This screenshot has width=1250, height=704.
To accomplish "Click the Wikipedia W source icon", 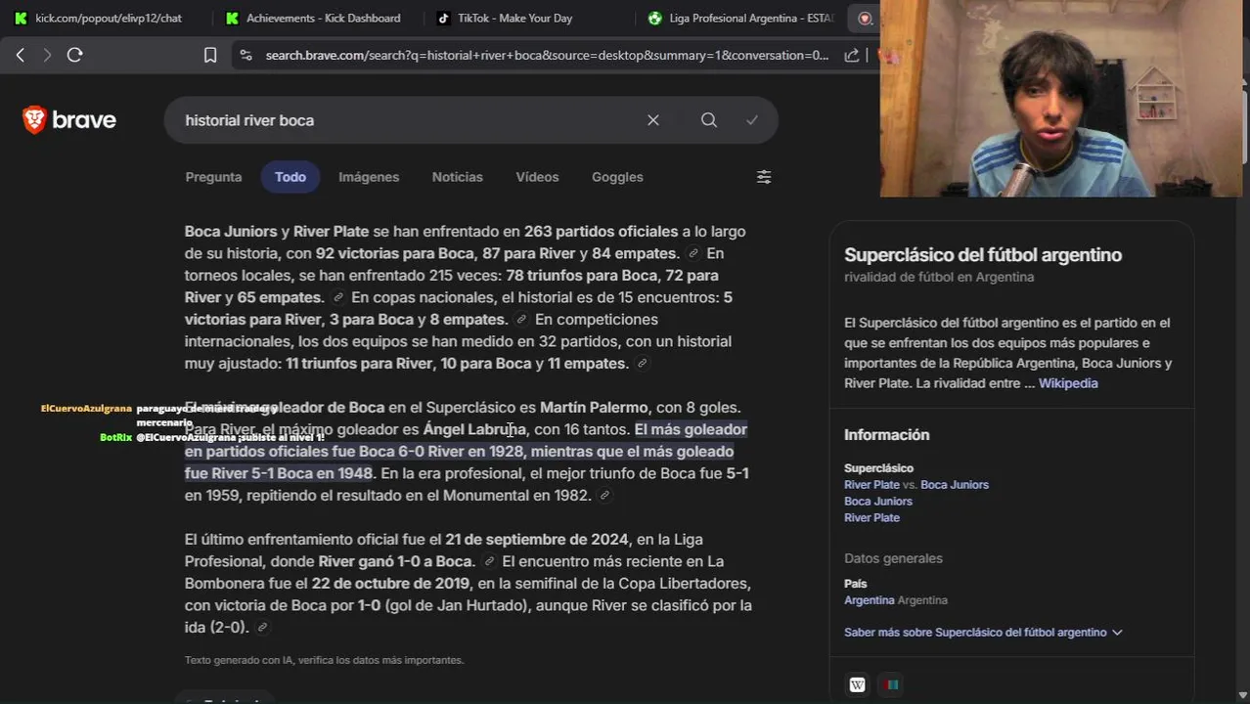I will point(857,684).
